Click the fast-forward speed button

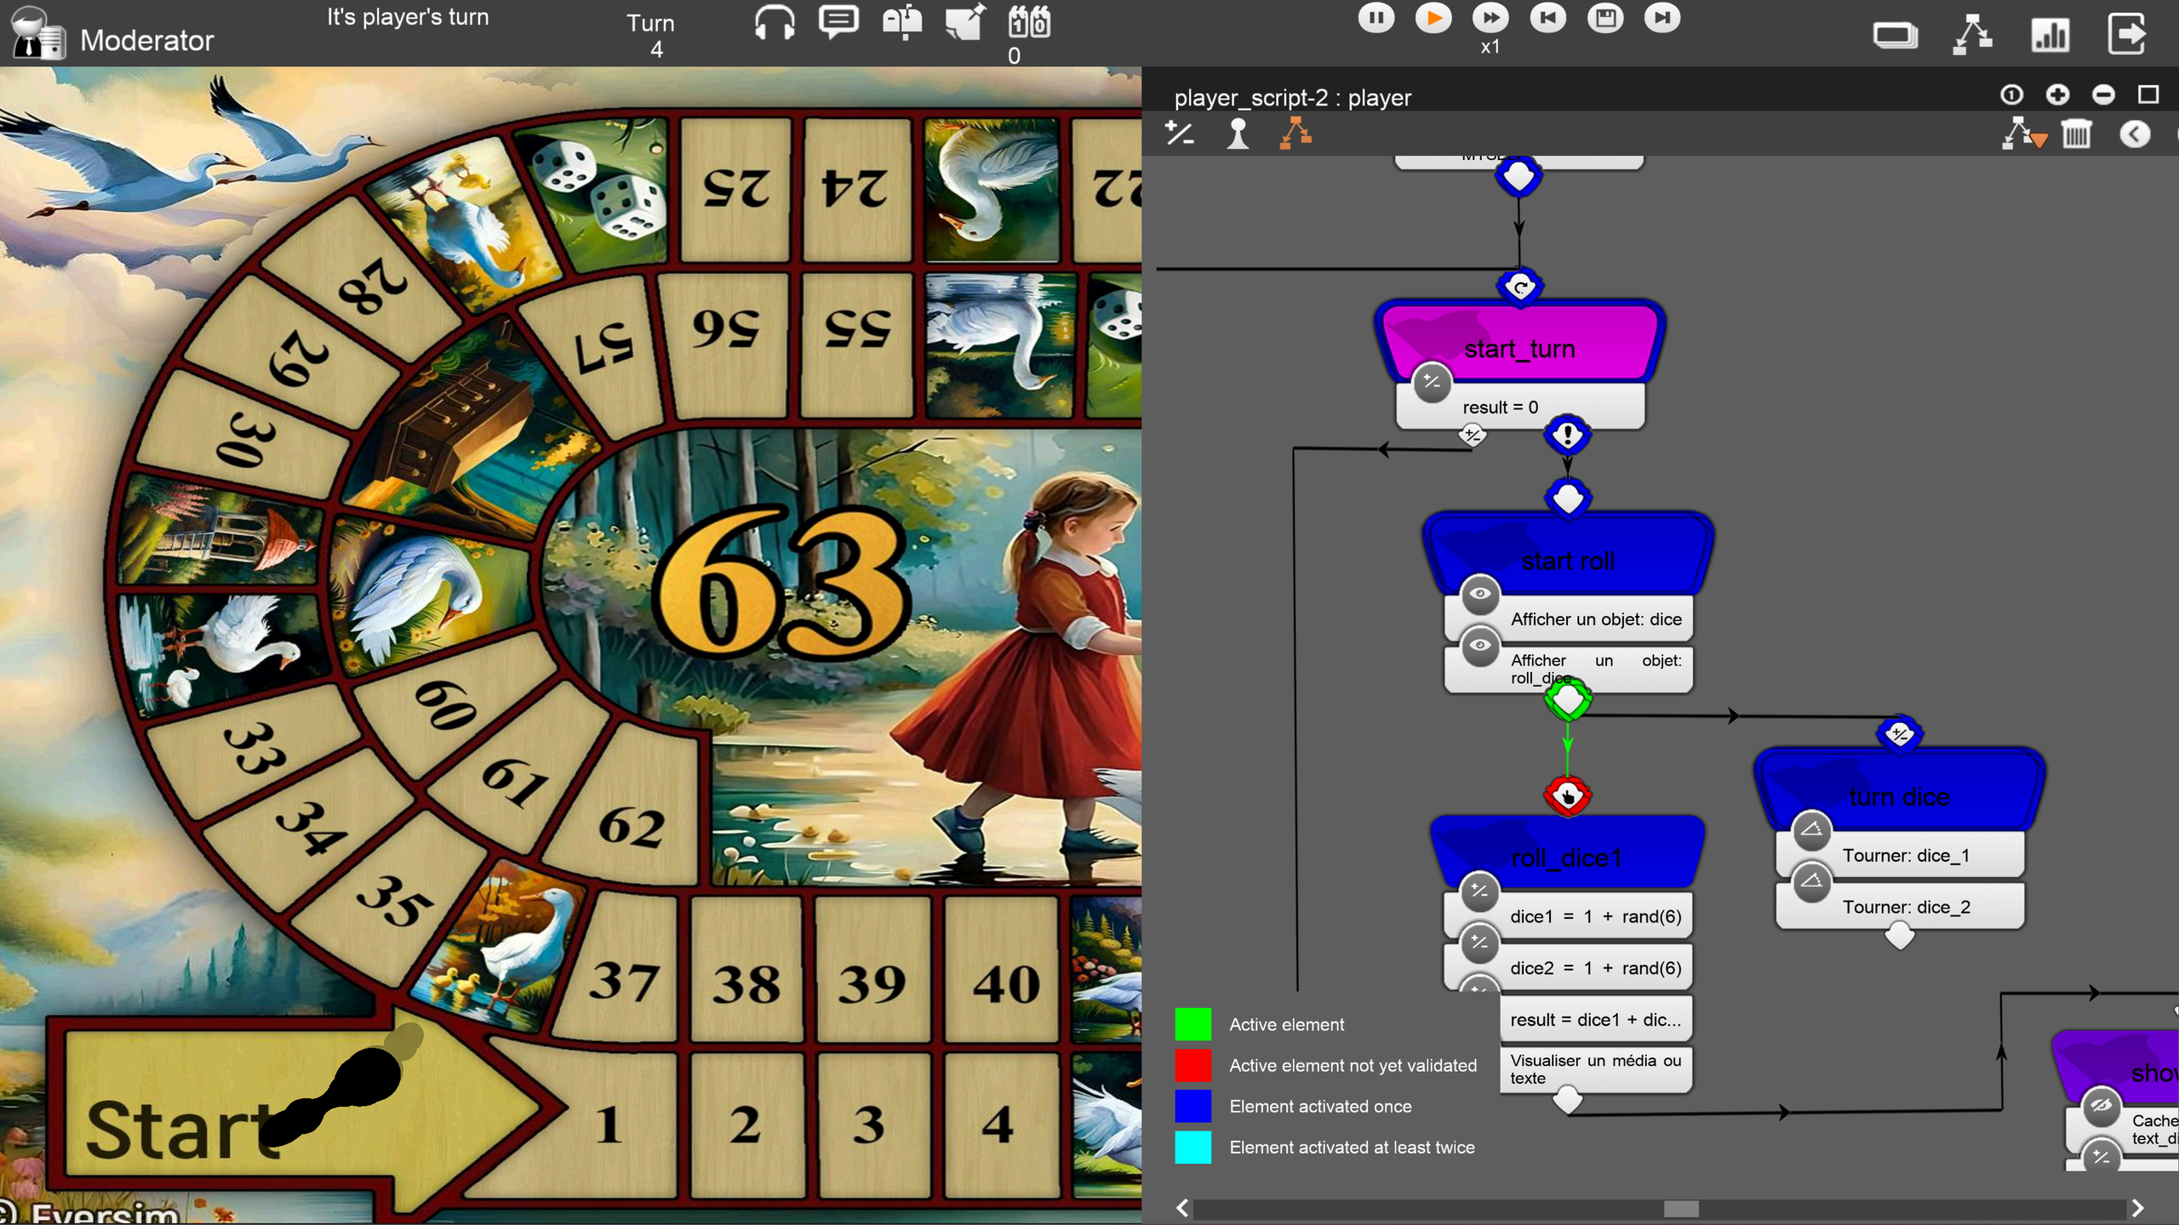coord(1490,18)
